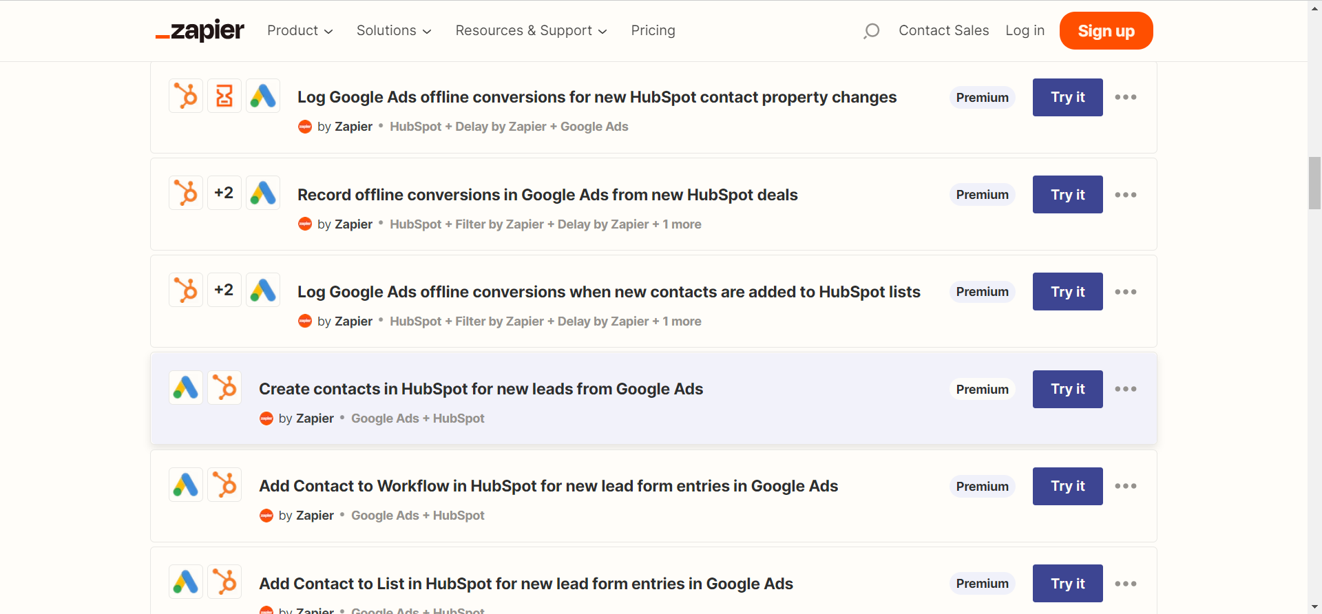Expand the Resources & Support menu
Screen dimensions: 1322x614
(532, 30)
